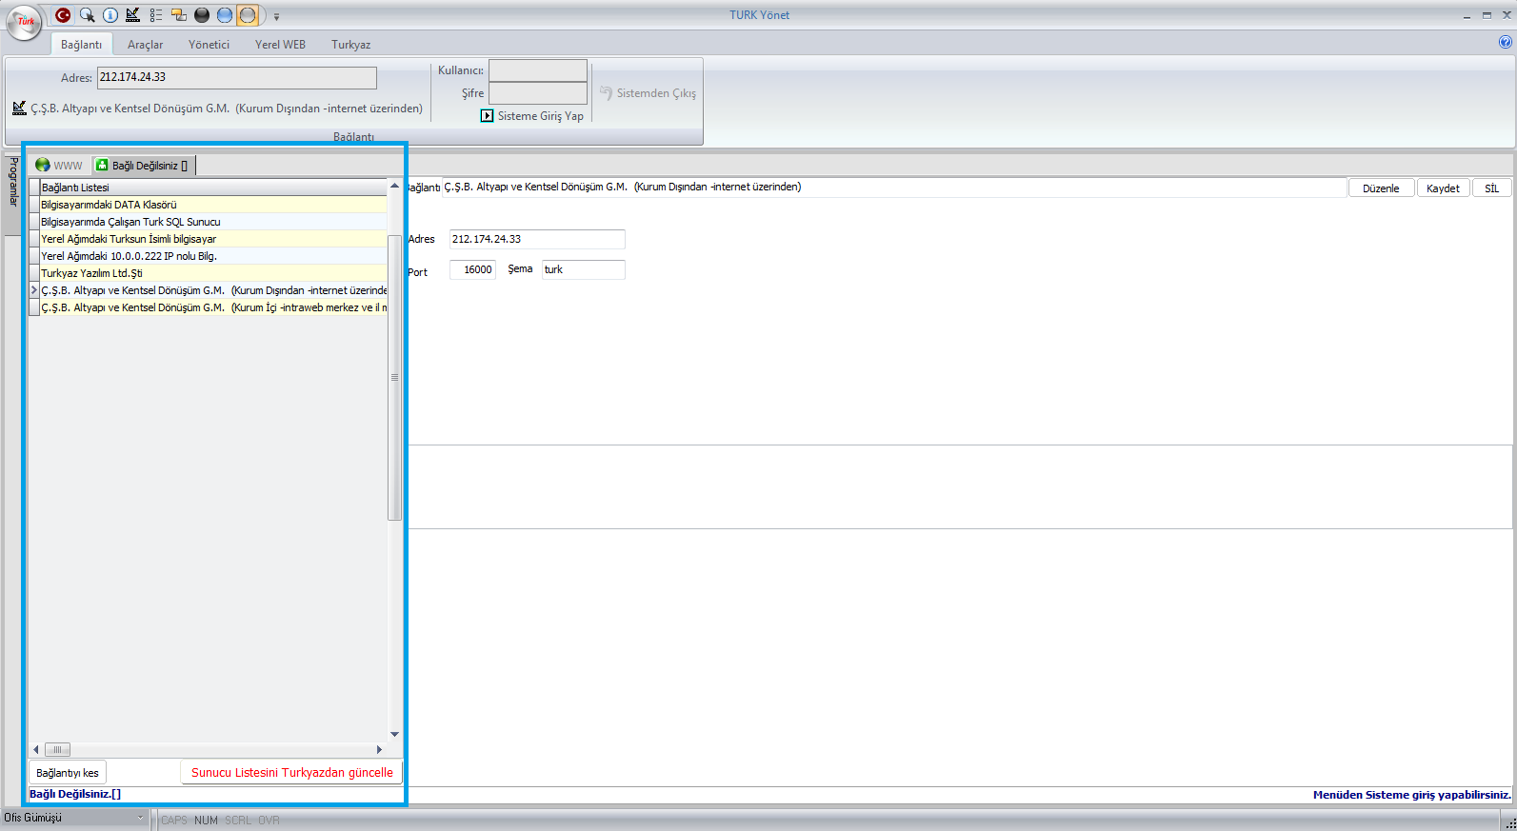Click the Bağlı Değilsiniz.[] status text
This screenshot has height=831, width=1517.
[75, 794]
